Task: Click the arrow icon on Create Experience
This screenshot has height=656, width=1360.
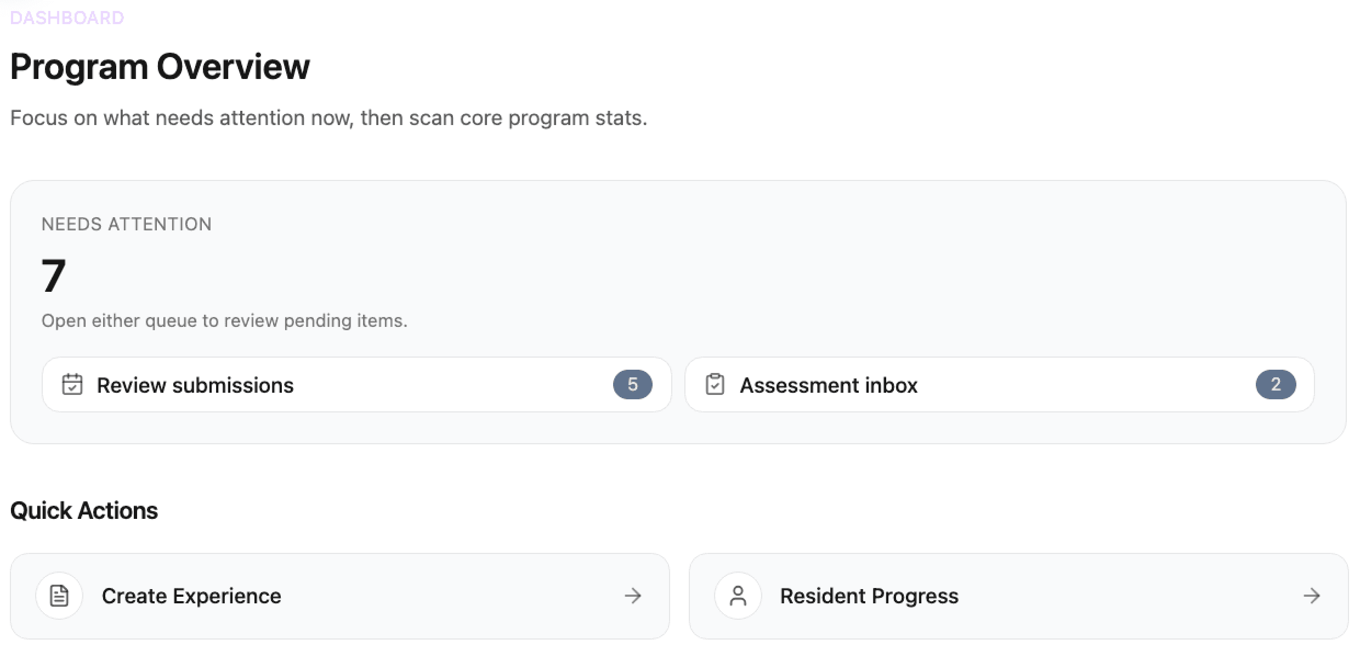Action: [x=634, y=596]
